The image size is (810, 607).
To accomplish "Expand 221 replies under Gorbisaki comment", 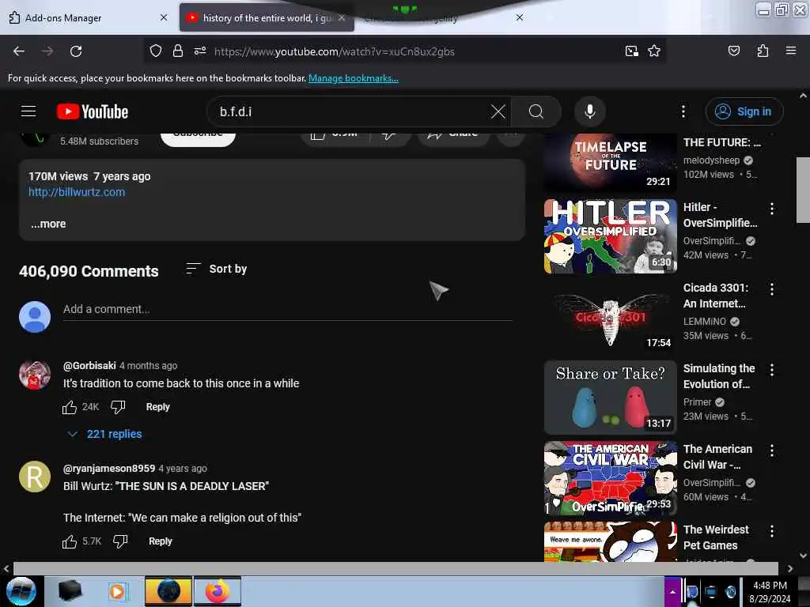I will pyautogui.click(x=105, y=434).
